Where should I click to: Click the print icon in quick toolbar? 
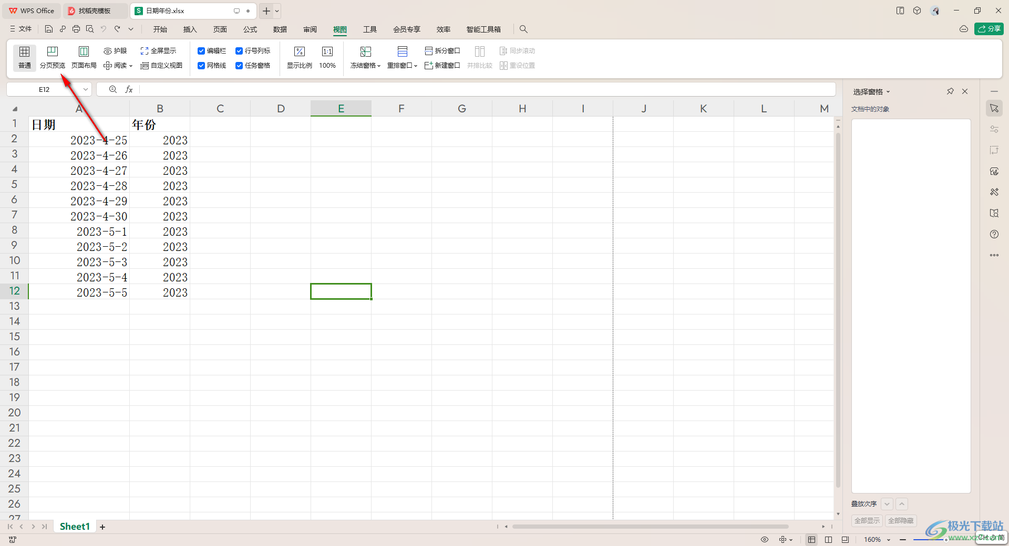click(76, 29)
